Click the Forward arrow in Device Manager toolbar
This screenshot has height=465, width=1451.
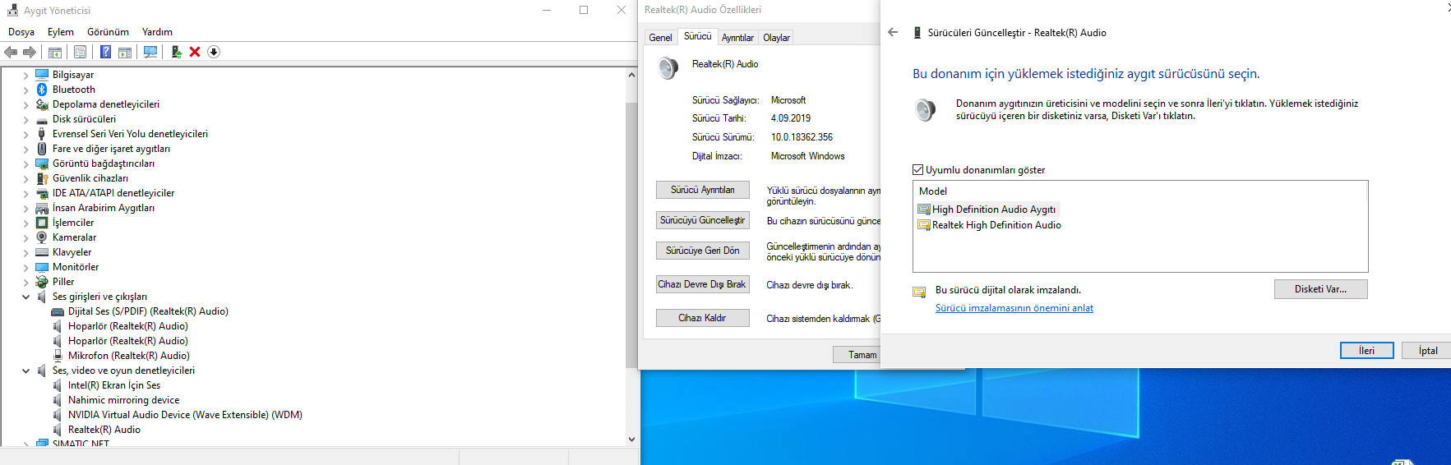coord(30,52)
